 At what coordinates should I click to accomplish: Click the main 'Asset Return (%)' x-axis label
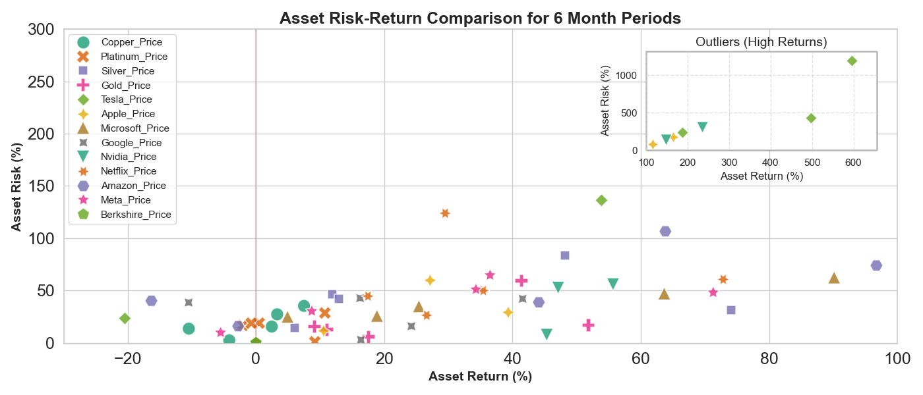click(x=480, y=377)
